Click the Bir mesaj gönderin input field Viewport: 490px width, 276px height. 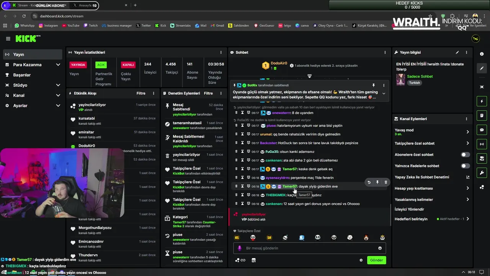tap(309, 248)
